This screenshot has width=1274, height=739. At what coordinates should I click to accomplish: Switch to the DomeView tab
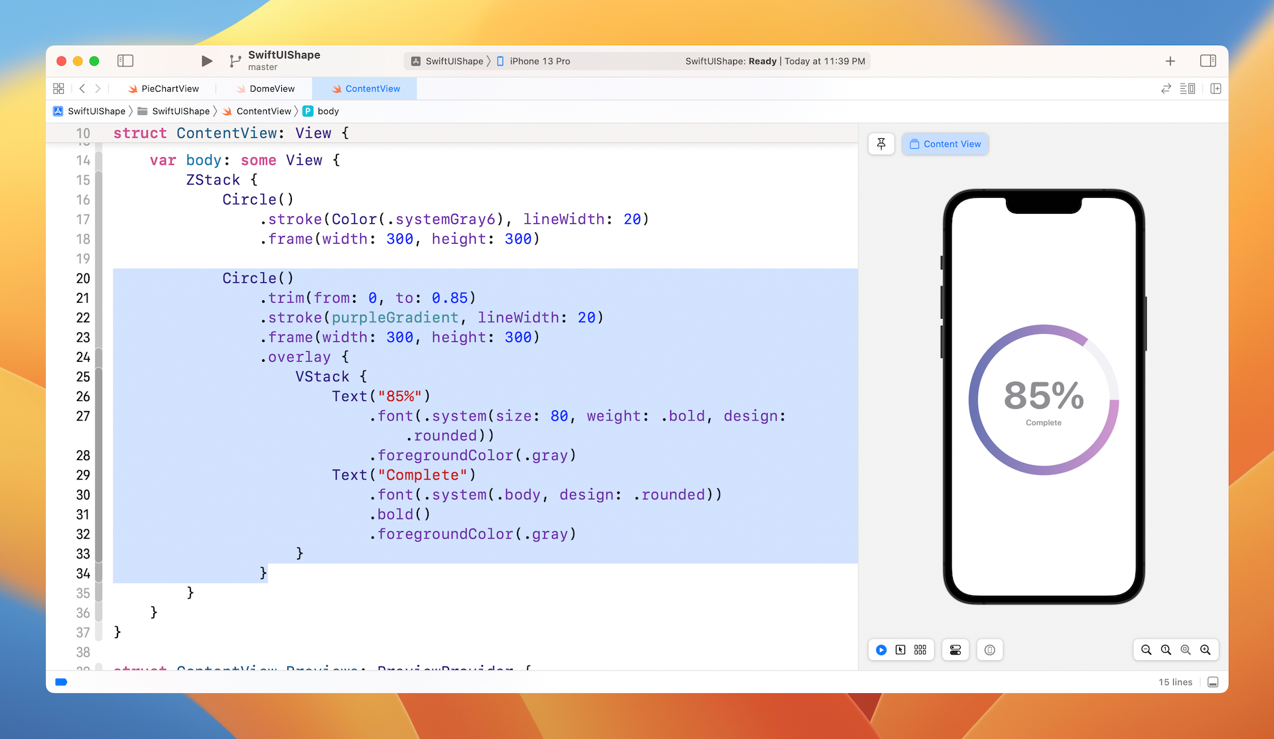(271, 88)
